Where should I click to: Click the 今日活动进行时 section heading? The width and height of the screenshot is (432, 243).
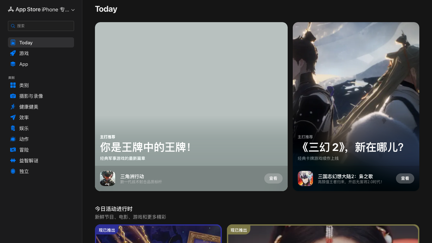click(x=114, y=209)
